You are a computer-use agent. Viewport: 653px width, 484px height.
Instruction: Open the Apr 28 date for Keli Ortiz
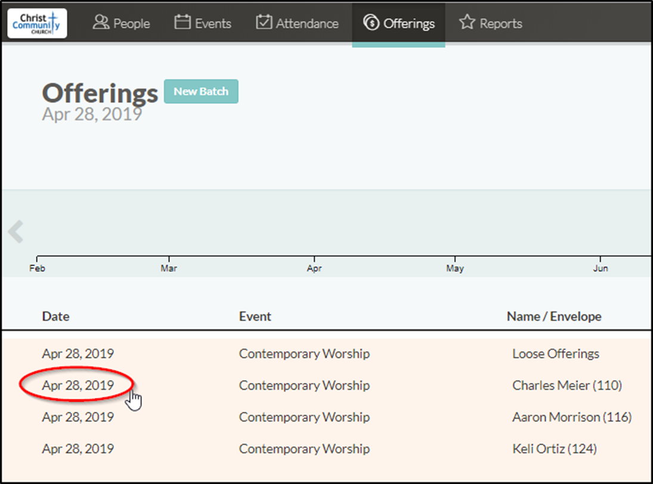(x=78, y=449)
